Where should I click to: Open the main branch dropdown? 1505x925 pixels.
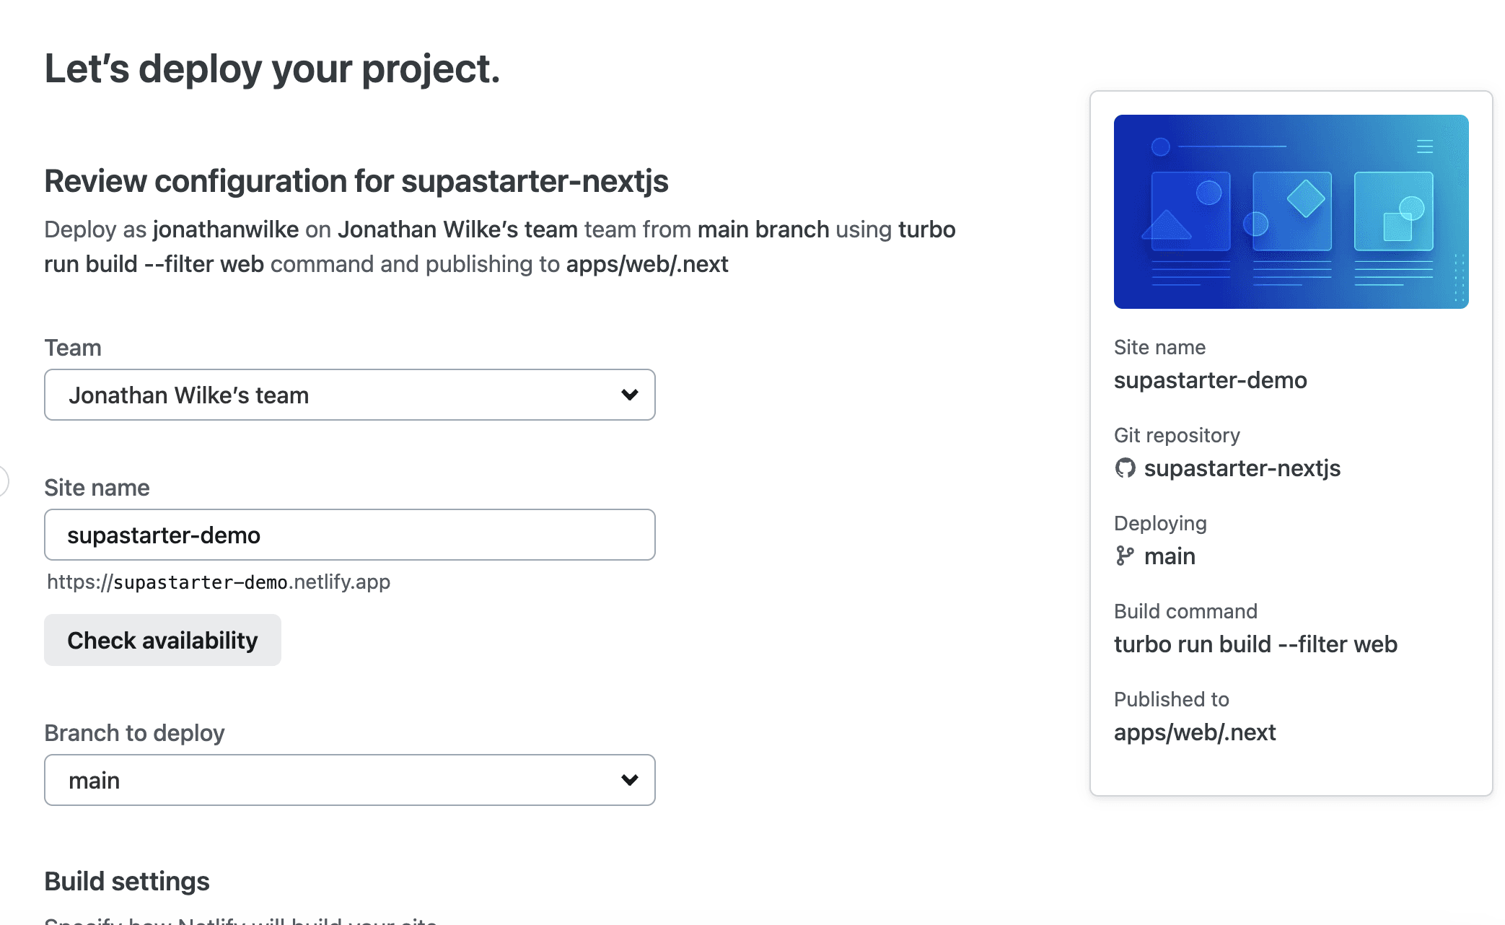tap(350, 780)
